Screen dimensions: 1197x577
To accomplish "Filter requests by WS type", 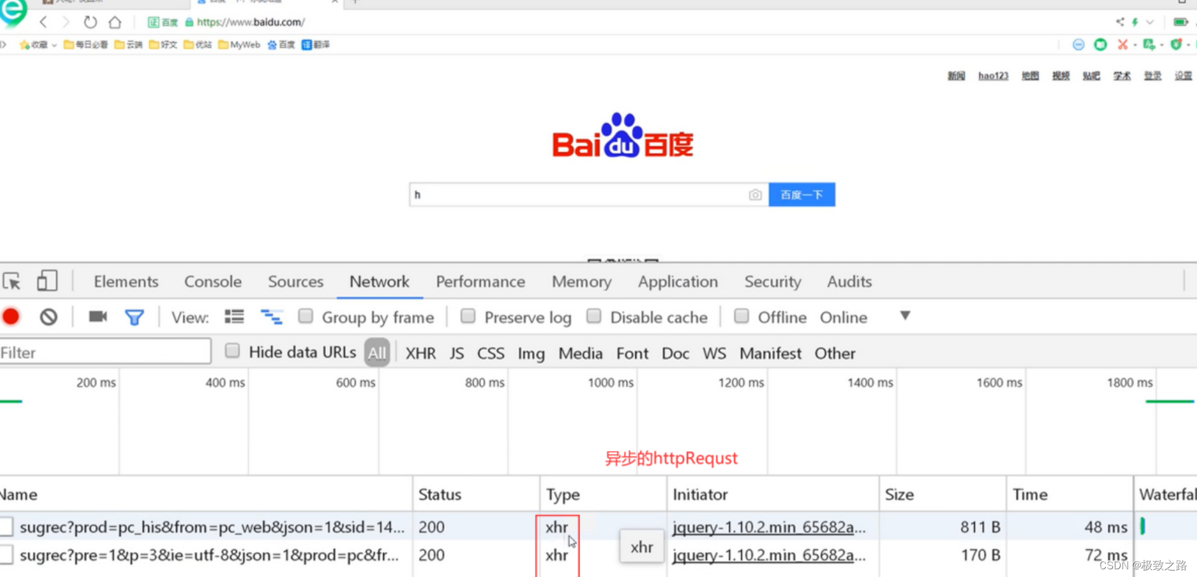I will pos(714,353).
